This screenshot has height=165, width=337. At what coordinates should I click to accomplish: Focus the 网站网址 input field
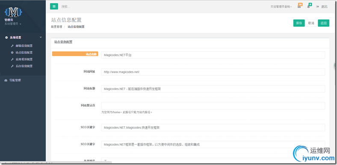click(213, 72)
